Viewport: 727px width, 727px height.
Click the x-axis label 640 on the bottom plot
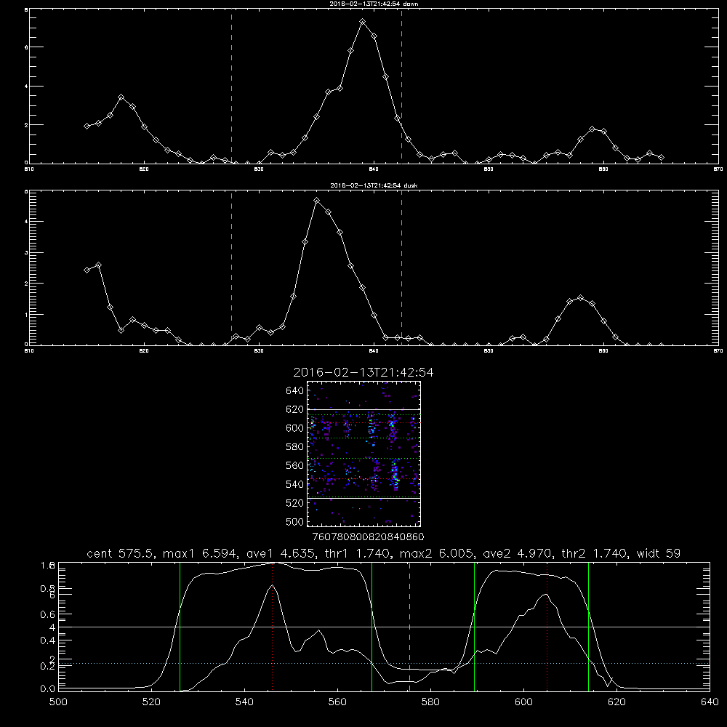[x=710, y=702]
